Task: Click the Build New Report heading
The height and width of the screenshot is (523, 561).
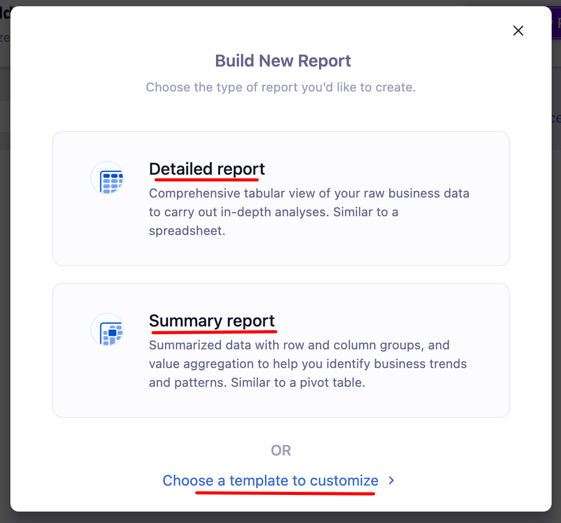Action: click(283, 61)
